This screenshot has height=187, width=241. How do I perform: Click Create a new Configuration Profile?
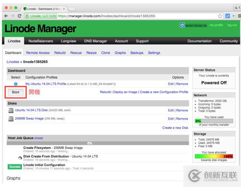point(164,92)
